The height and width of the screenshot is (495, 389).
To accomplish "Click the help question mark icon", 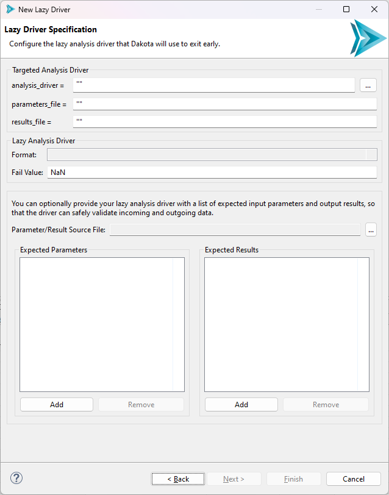I will 16,478.
